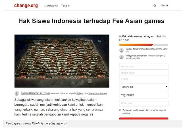The height and width of the screenshot is (128, 183).
Task: Click the signature progress bar
Action: pyautogui.click(x=144, y=45)
